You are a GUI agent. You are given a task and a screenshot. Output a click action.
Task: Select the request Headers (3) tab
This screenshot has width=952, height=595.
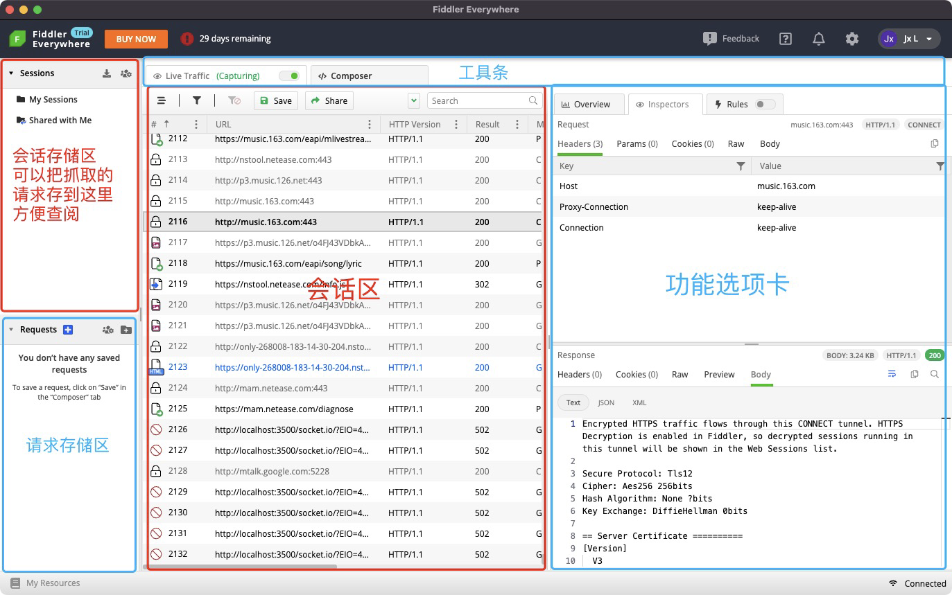(580, 143)
